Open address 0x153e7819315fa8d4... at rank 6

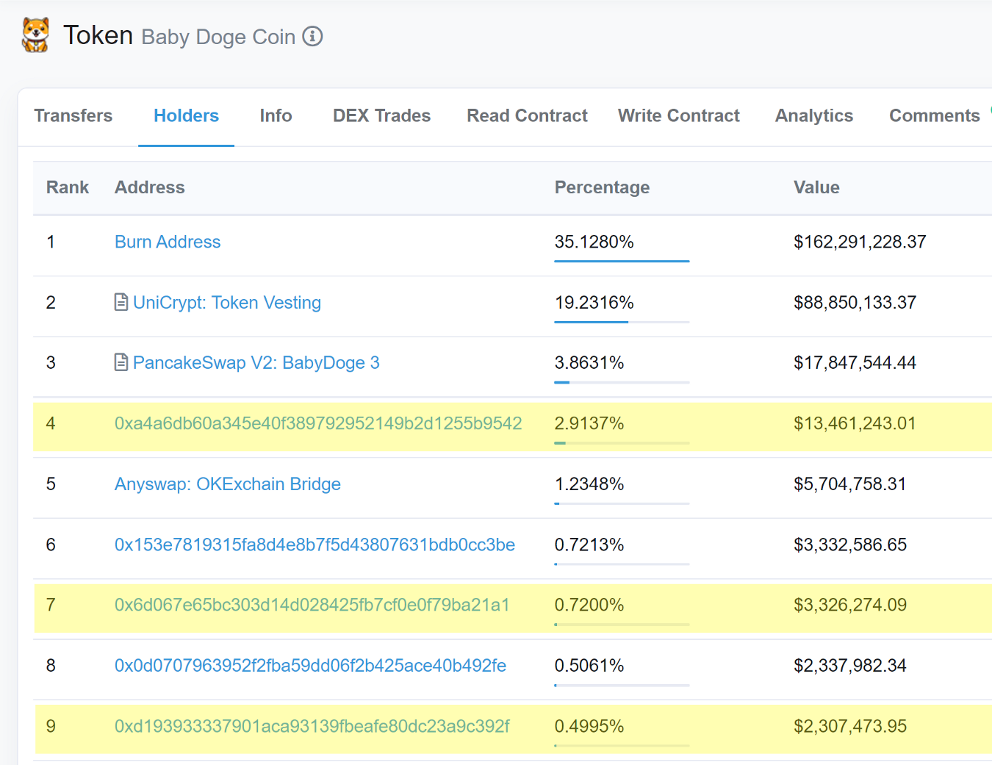[315, 545]
